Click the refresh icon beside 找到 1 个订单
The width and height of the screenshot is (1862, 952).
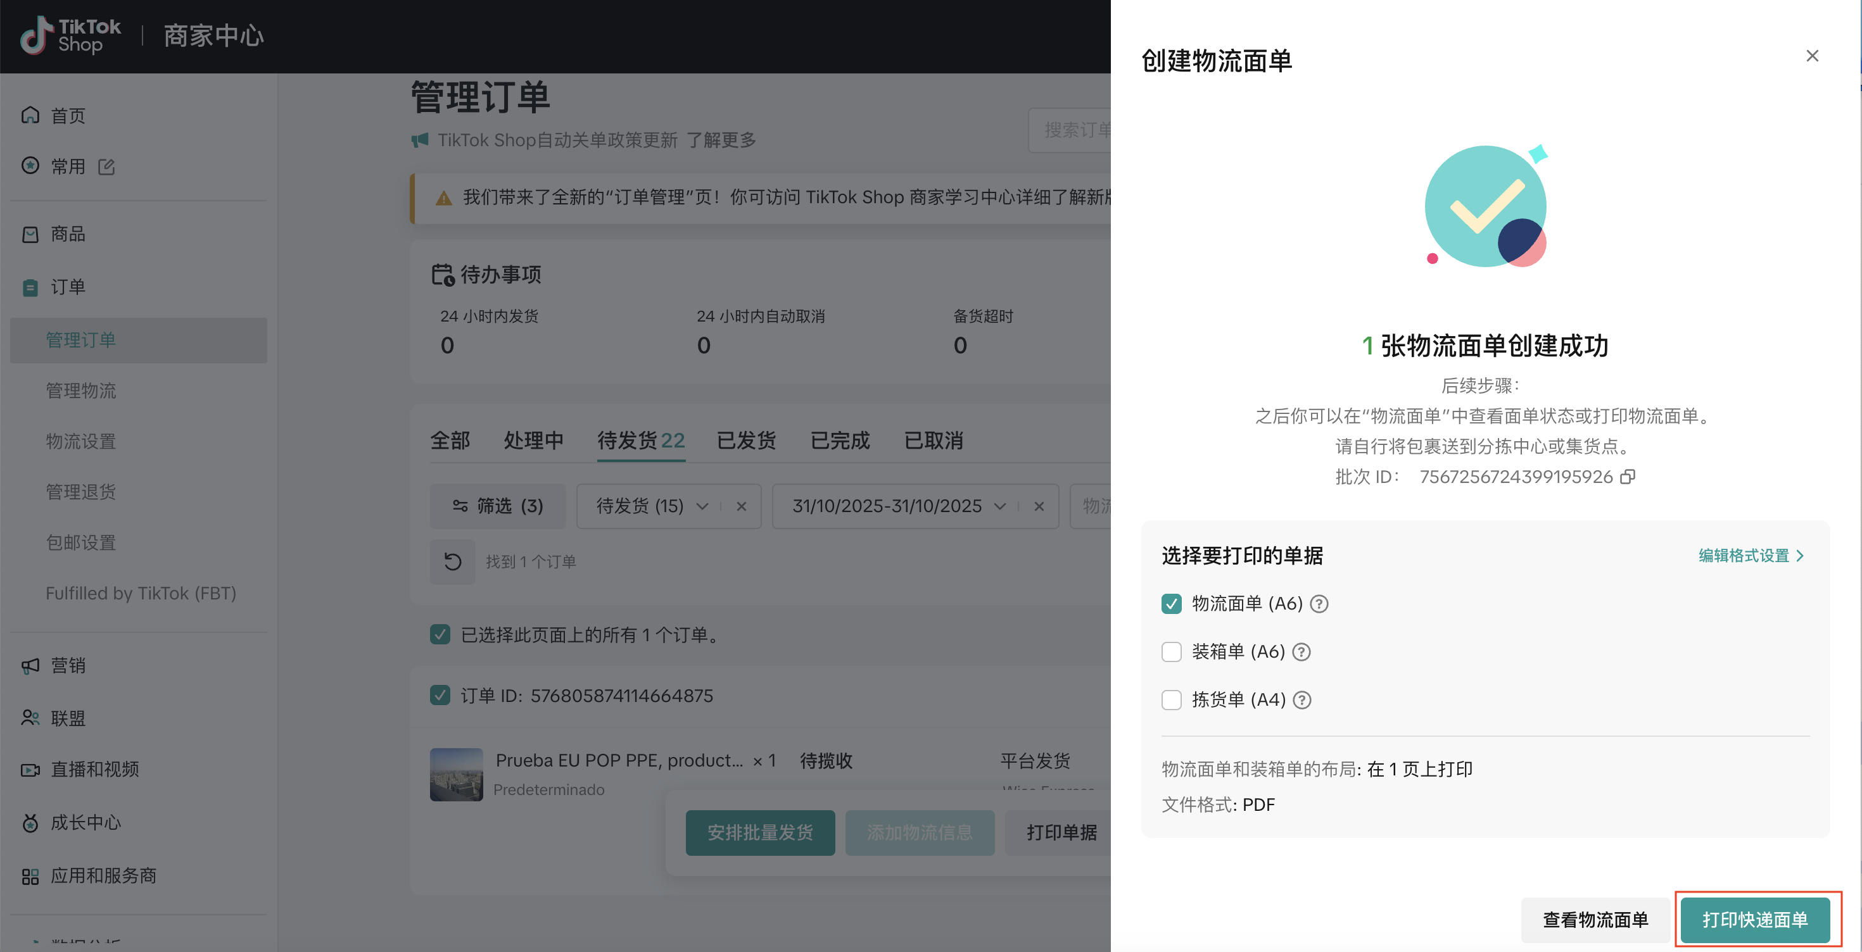point(452,561)
